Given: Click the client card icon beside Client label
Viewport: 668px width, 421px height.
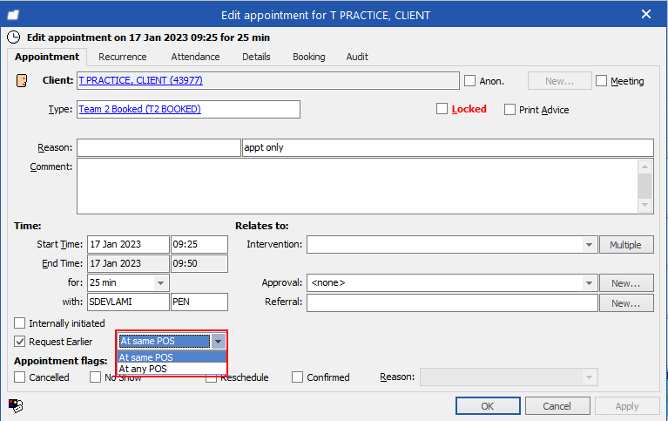Looking at the screenshot, I should (x=22, y=81).
